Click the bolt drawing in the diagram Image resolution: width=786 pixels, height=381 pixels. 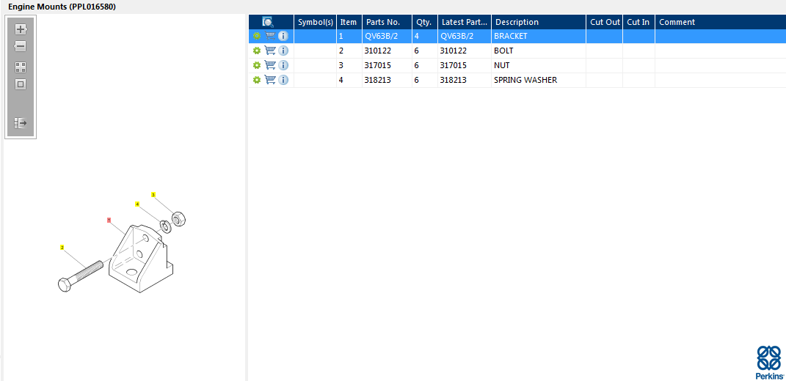(x=81, y=276)
